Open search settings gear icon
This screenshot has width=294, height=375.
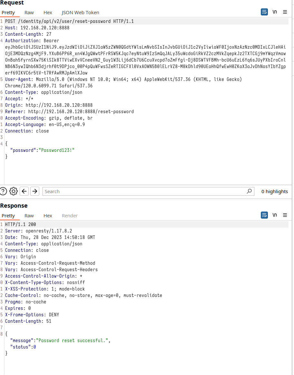[x=14, y=191]
